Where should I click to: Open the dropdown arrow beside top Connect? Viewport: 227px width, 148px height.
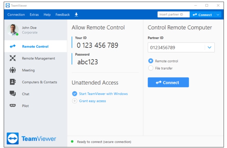218,14
